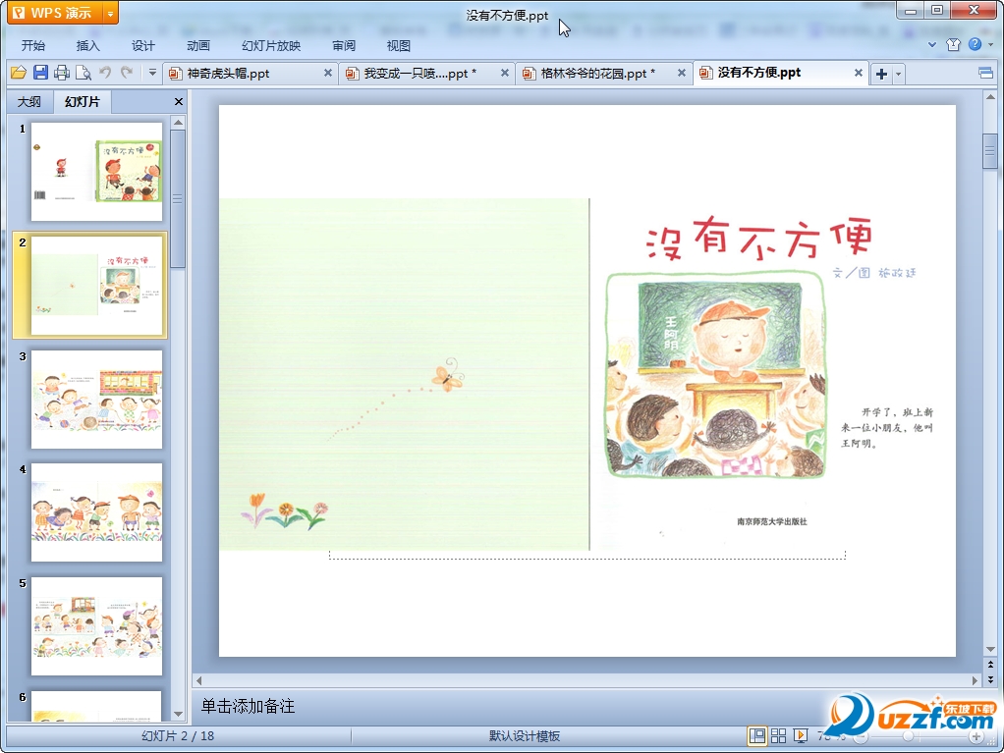Go to previous slide double-arrow button
Image resolution: width=1004 pixels, height=753 pixels.
[x=990, y=665]
